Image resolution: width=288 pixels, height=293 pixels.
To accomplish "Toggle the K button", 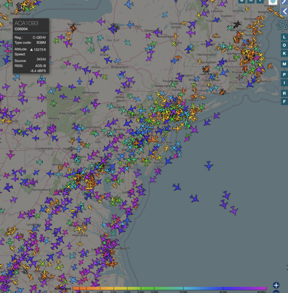I will [x=284, y=53].
